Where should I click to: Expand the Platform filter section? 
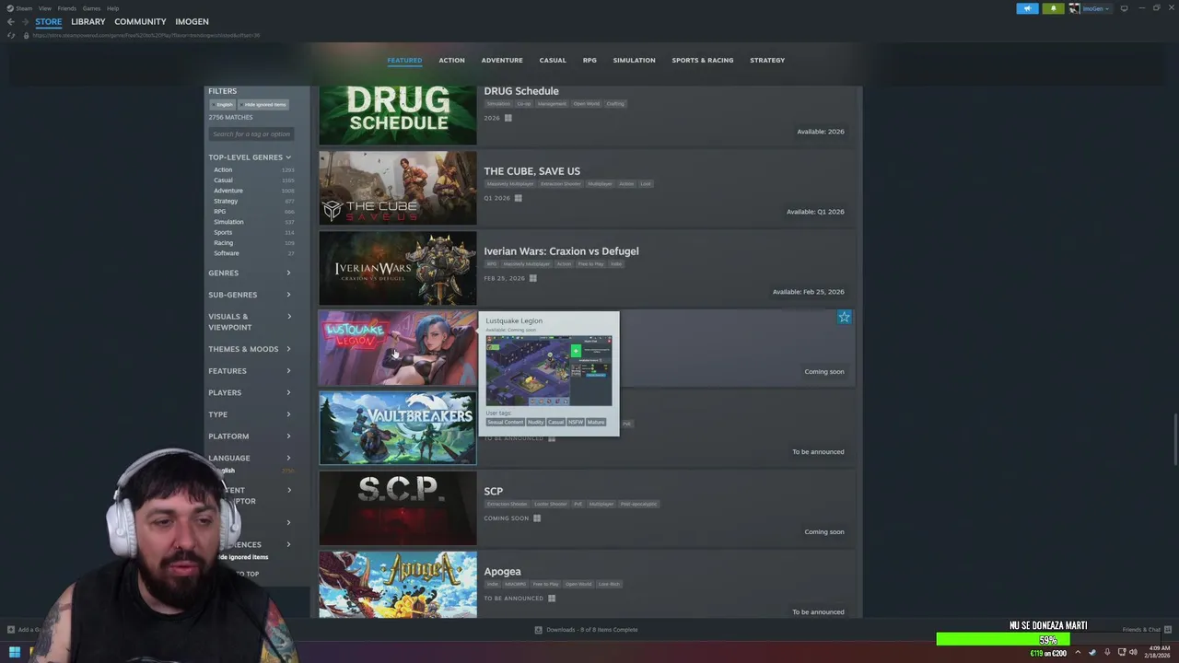[x=250, y=436]
